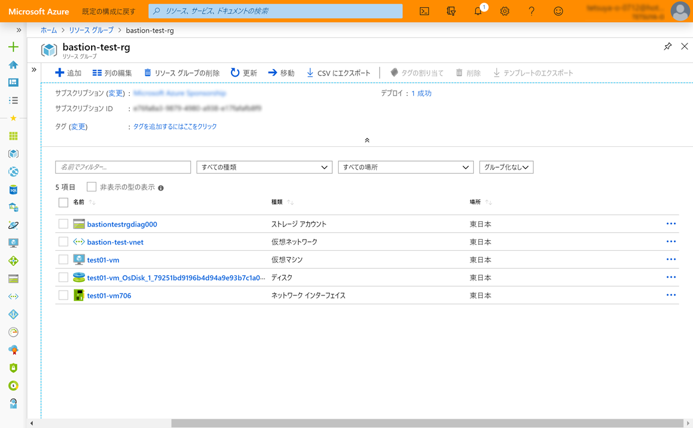Open Security Center shield icon in sidebar
This screenshot has height=428, width=693.
[x=13, y=367]
